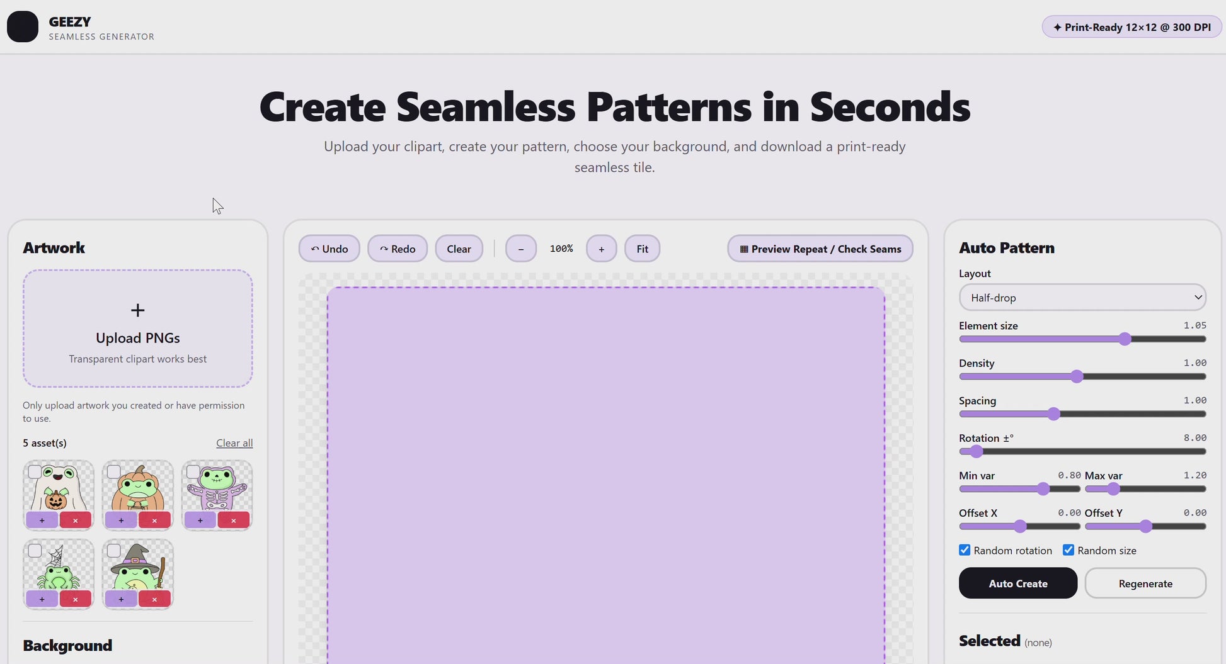Viewport: 1226px width, 664px height.
Task: Click the skeleton frog thumbnail
Action: [x=217, y=488]
